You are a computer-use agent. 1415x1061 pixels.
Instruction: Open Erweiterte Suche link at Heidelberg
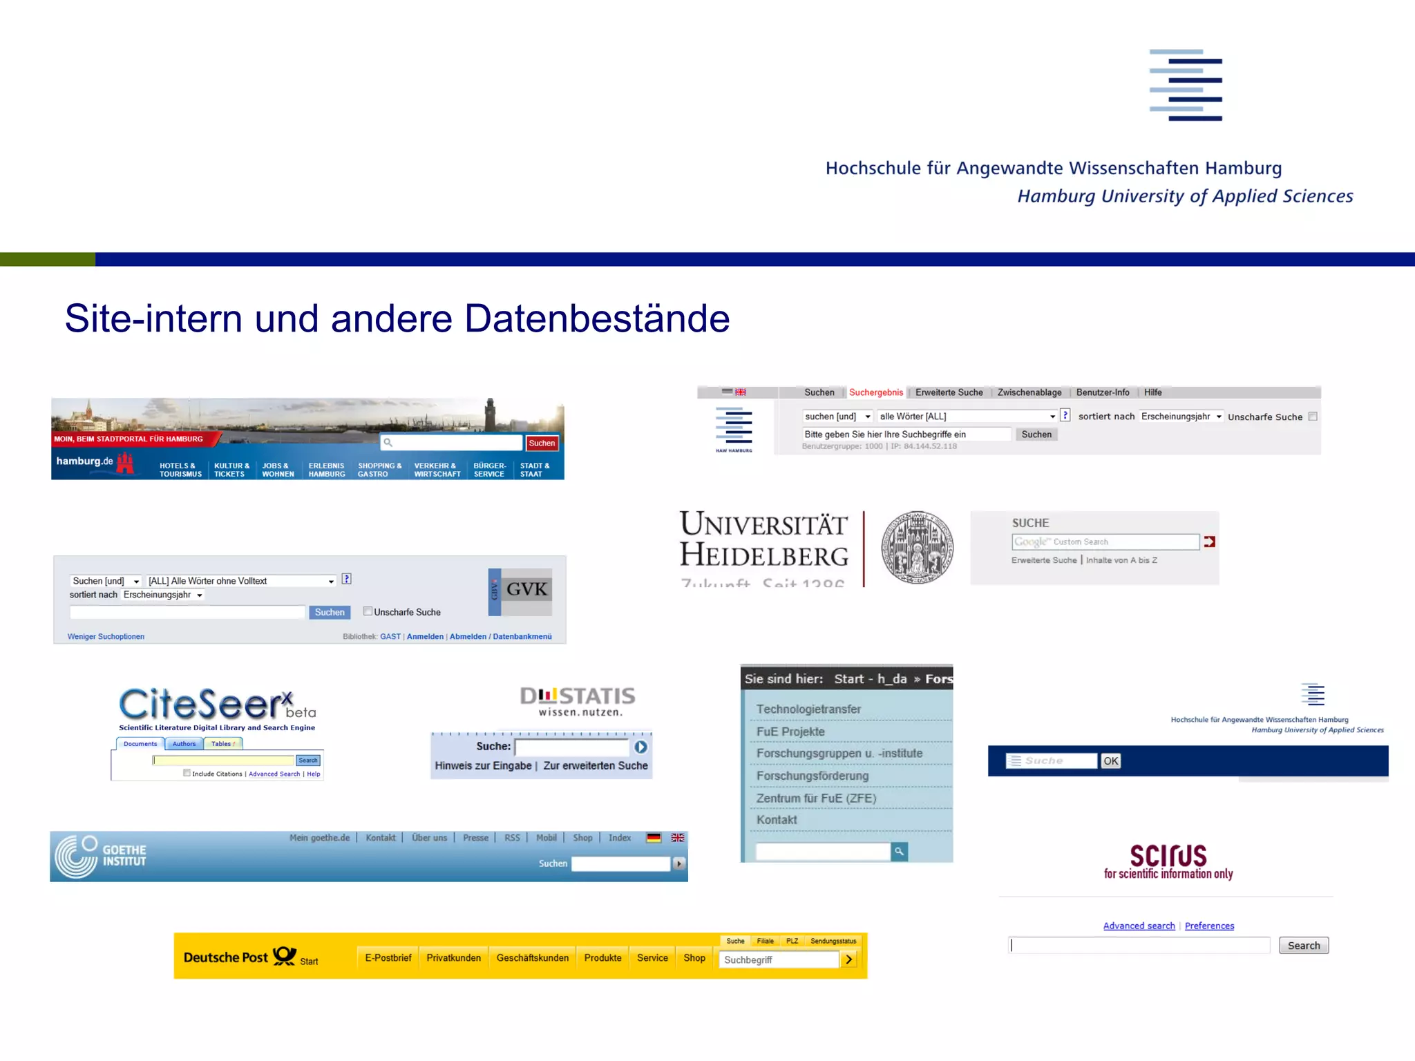click(x=1044, y=560)
